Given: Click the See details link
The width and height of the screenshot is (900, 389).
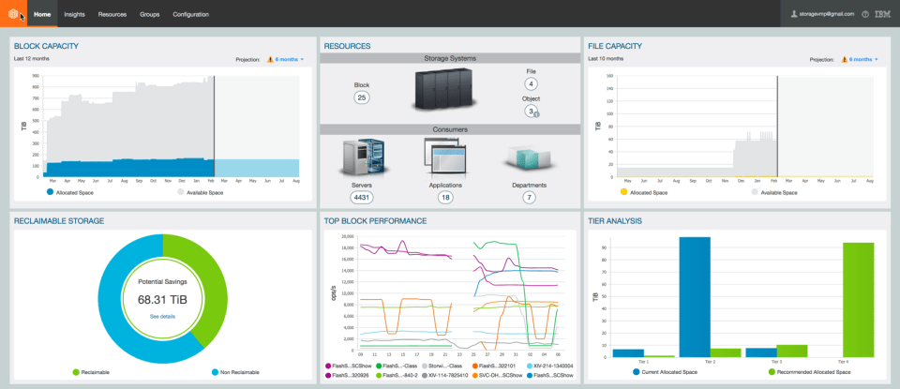Looking at the screenshot, I should tap(162, 317).
